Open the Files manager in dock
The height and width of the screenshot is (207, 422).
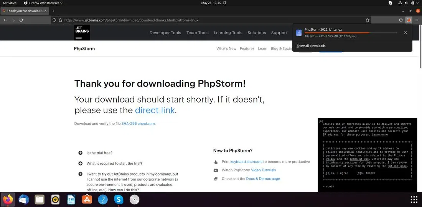[40, 200]
